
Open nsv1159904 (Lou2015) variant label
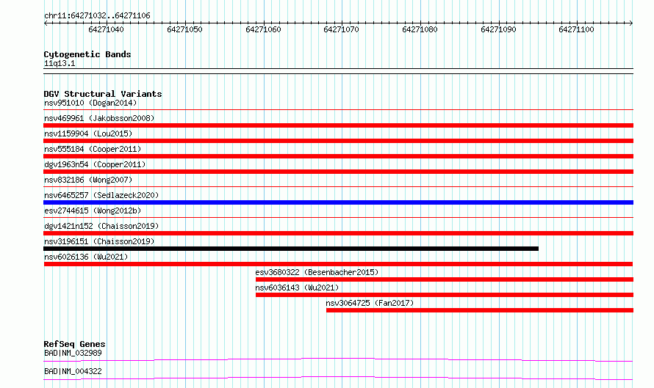pos(88,133)
